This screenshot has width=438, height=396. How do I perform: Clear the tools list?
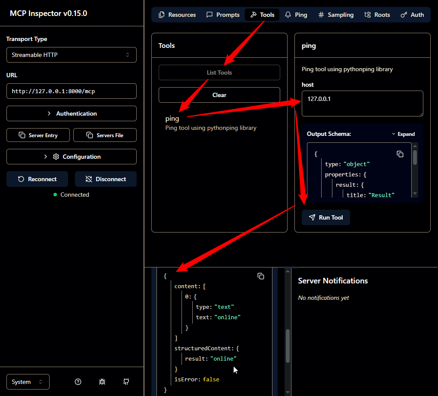coord(219,95)
